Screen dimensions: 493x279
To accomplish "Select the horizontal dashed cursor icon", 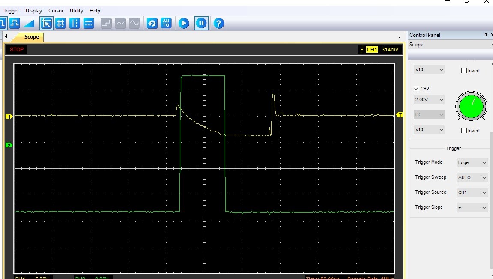I will point(89,23).
